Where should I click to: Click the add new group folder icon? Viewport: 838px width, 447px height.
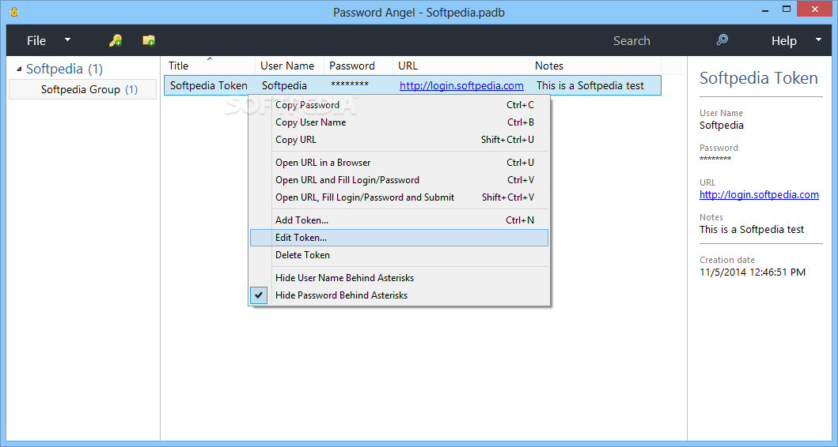(149, 40)
